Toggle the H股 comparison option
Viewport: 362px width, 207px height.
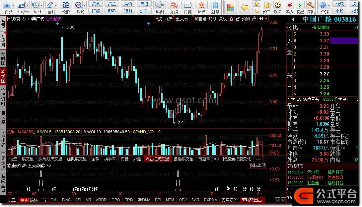(x=159, y=19)
